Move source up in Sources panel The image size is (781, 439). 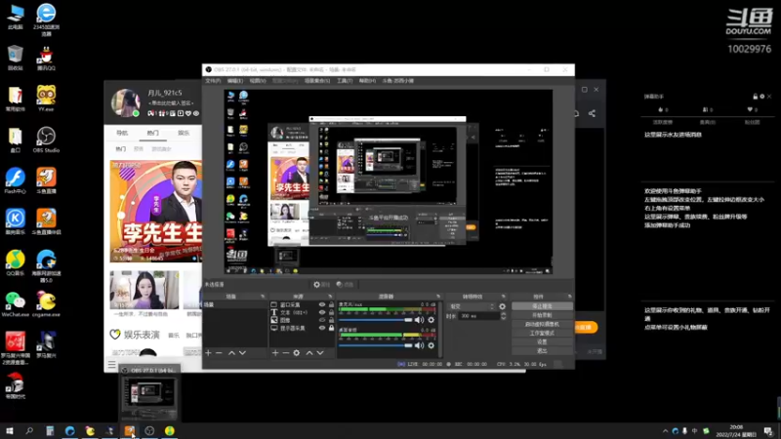coord(309,353)
